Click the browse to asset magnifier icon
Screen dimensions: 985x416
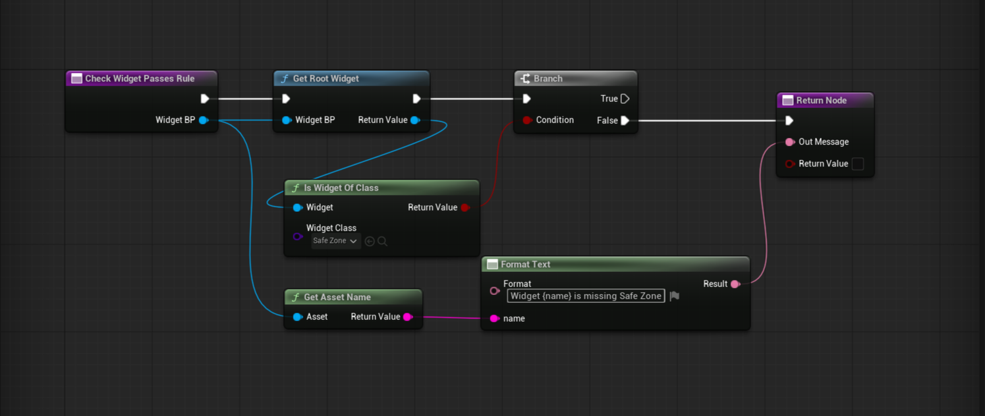(382, 242)
